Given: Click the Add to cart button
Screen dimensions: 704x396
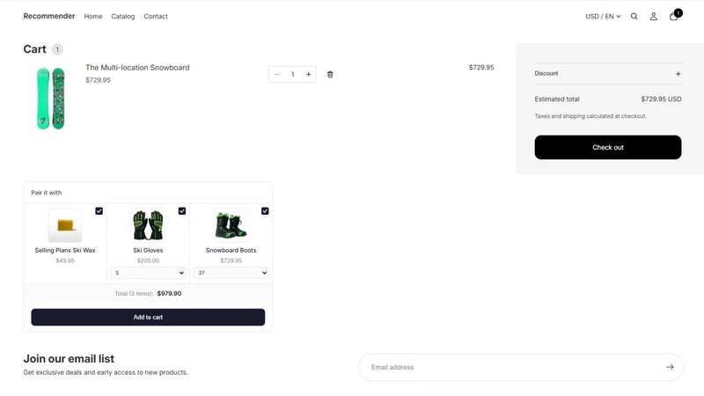Looking at the screenshot, I should 148,317.
